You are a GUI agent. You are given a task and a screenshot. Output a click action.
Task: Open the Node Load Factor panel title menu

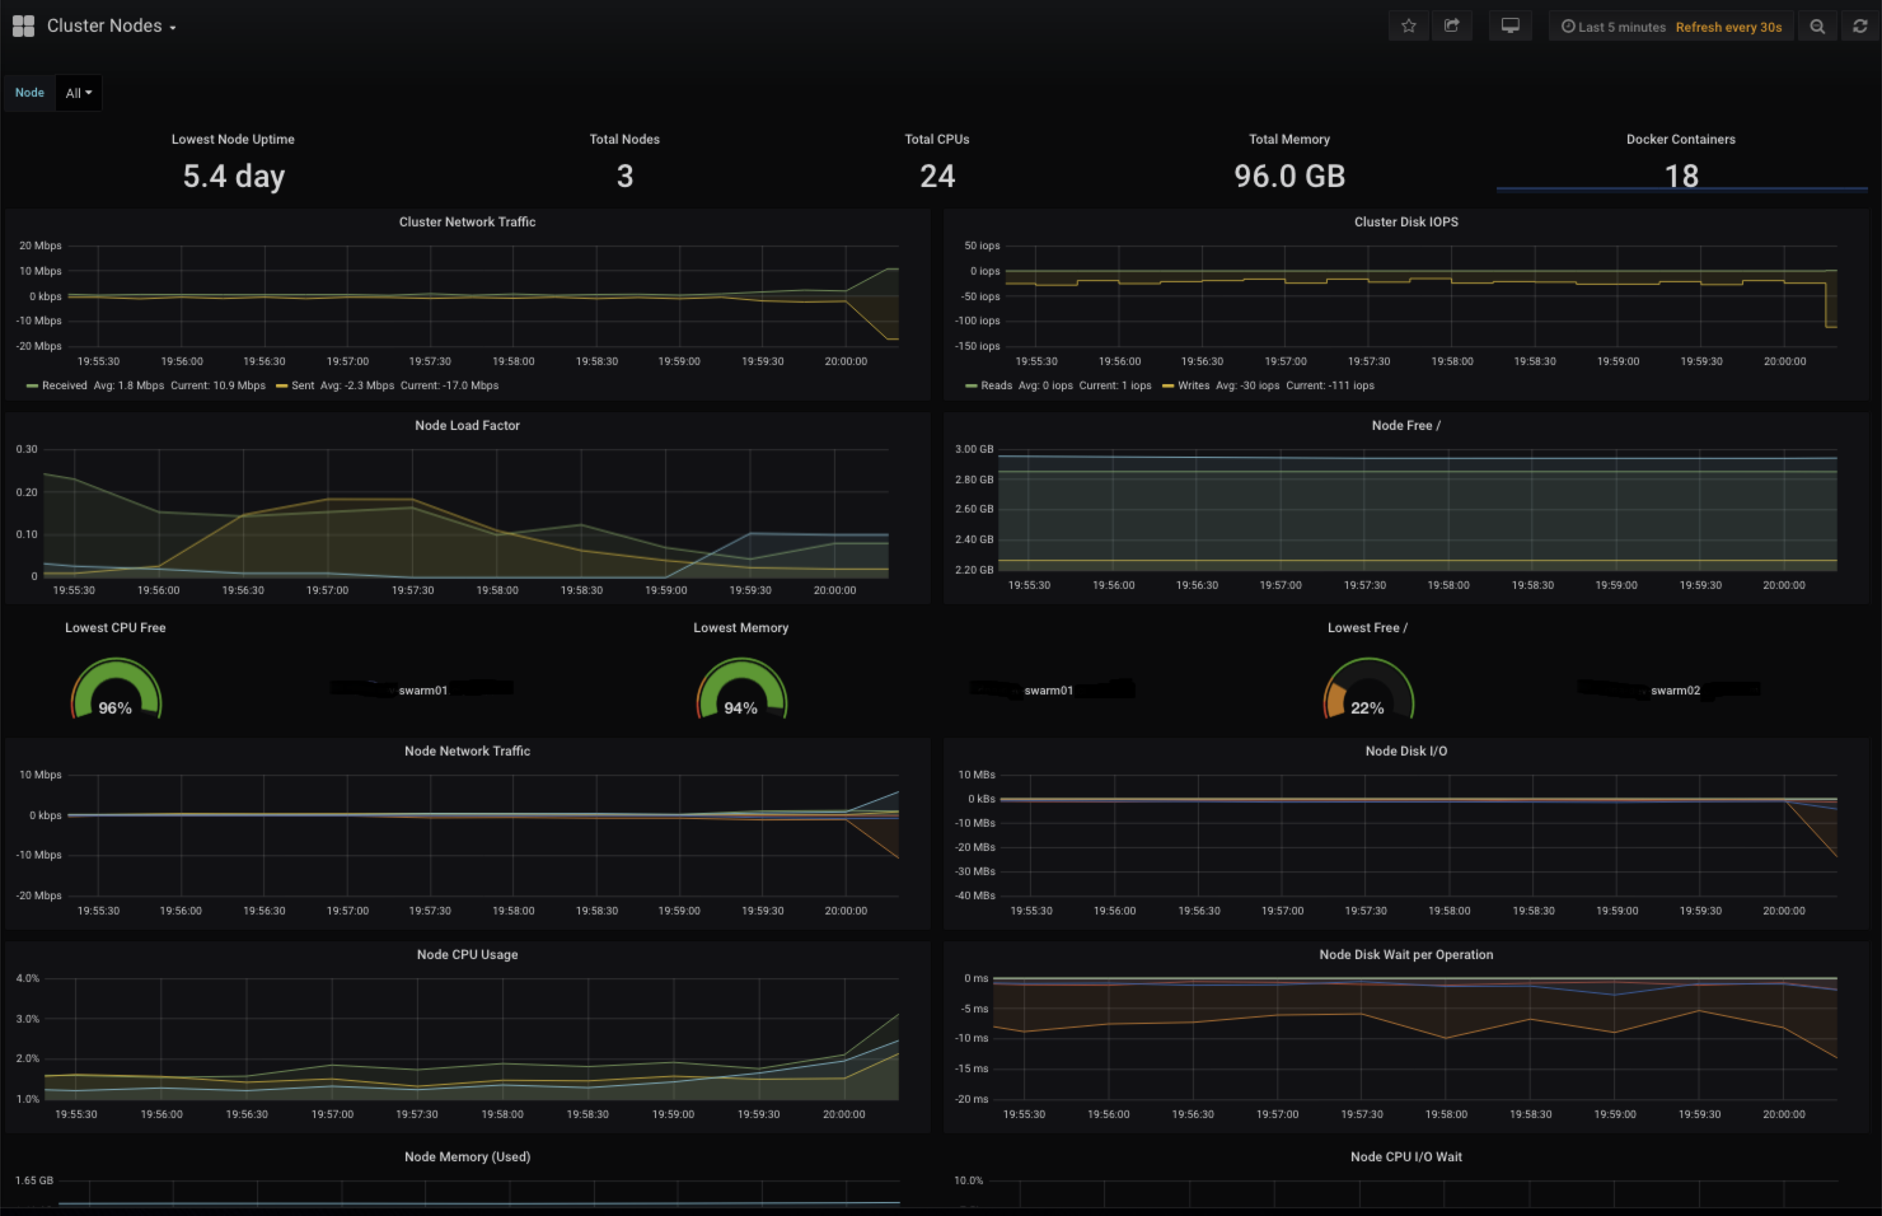tap(467, 425)
